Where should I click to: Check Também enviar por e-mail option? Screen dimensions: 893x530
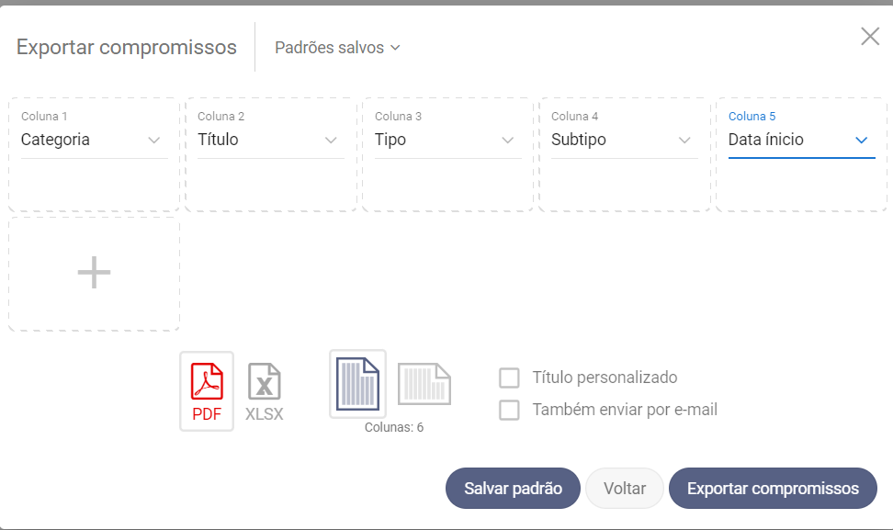pos(509,410)
